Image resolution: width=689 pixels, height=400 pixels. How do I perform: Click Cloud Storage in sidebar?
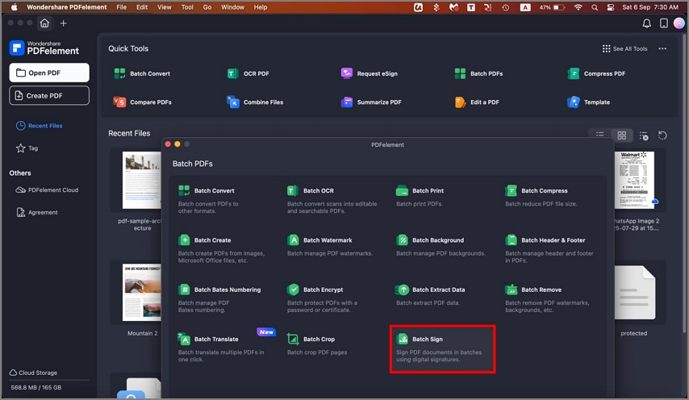tap(33, 373)
